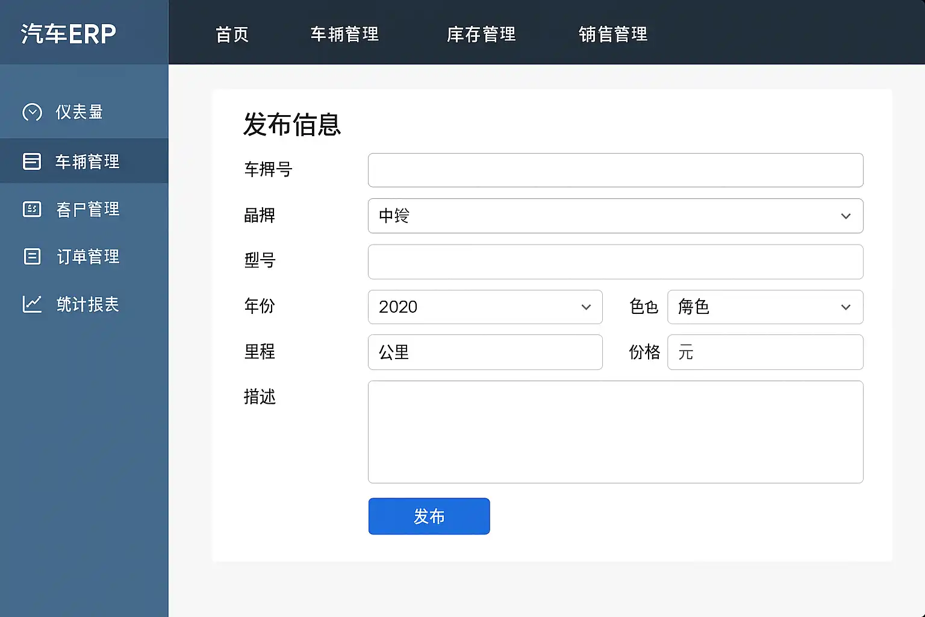
Task: Go to 首页 in the top navigation
Action: (x=232, y=34)
